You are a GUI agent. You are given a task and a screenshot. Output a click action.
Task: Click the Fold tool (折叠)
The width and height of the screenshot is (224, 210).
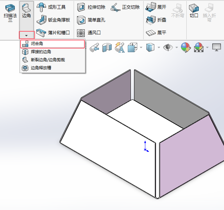coord(156,20)
